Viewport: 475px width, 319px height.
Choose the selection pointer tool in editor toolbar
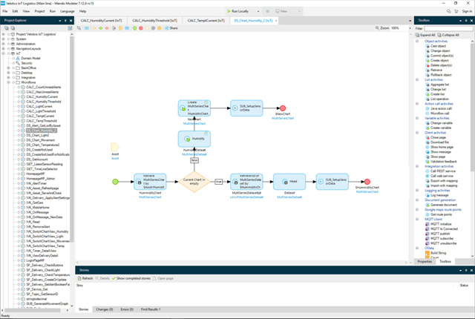[x=79, y=28]
